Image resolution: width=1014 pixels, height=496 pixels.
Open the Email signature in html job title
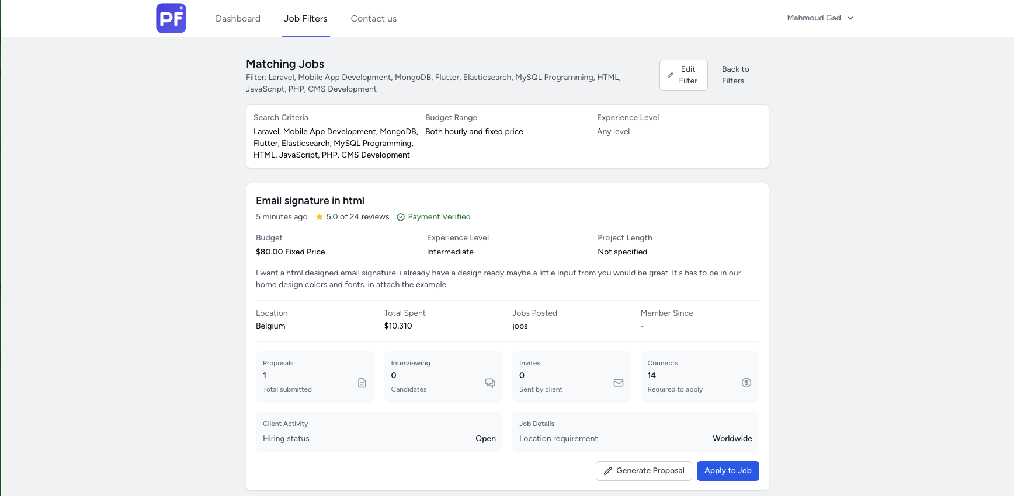(310, 201)
